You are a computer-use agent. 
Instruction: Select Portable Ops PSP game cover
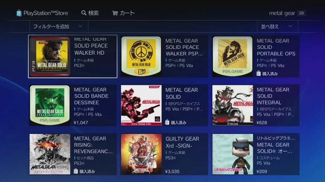coord(233,56)
